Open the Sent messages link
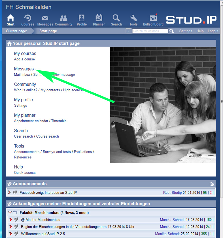 pos(37,75)
